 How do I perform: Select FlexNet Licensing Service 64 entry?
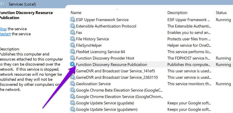pyautogui.click(x=100, y=52)
